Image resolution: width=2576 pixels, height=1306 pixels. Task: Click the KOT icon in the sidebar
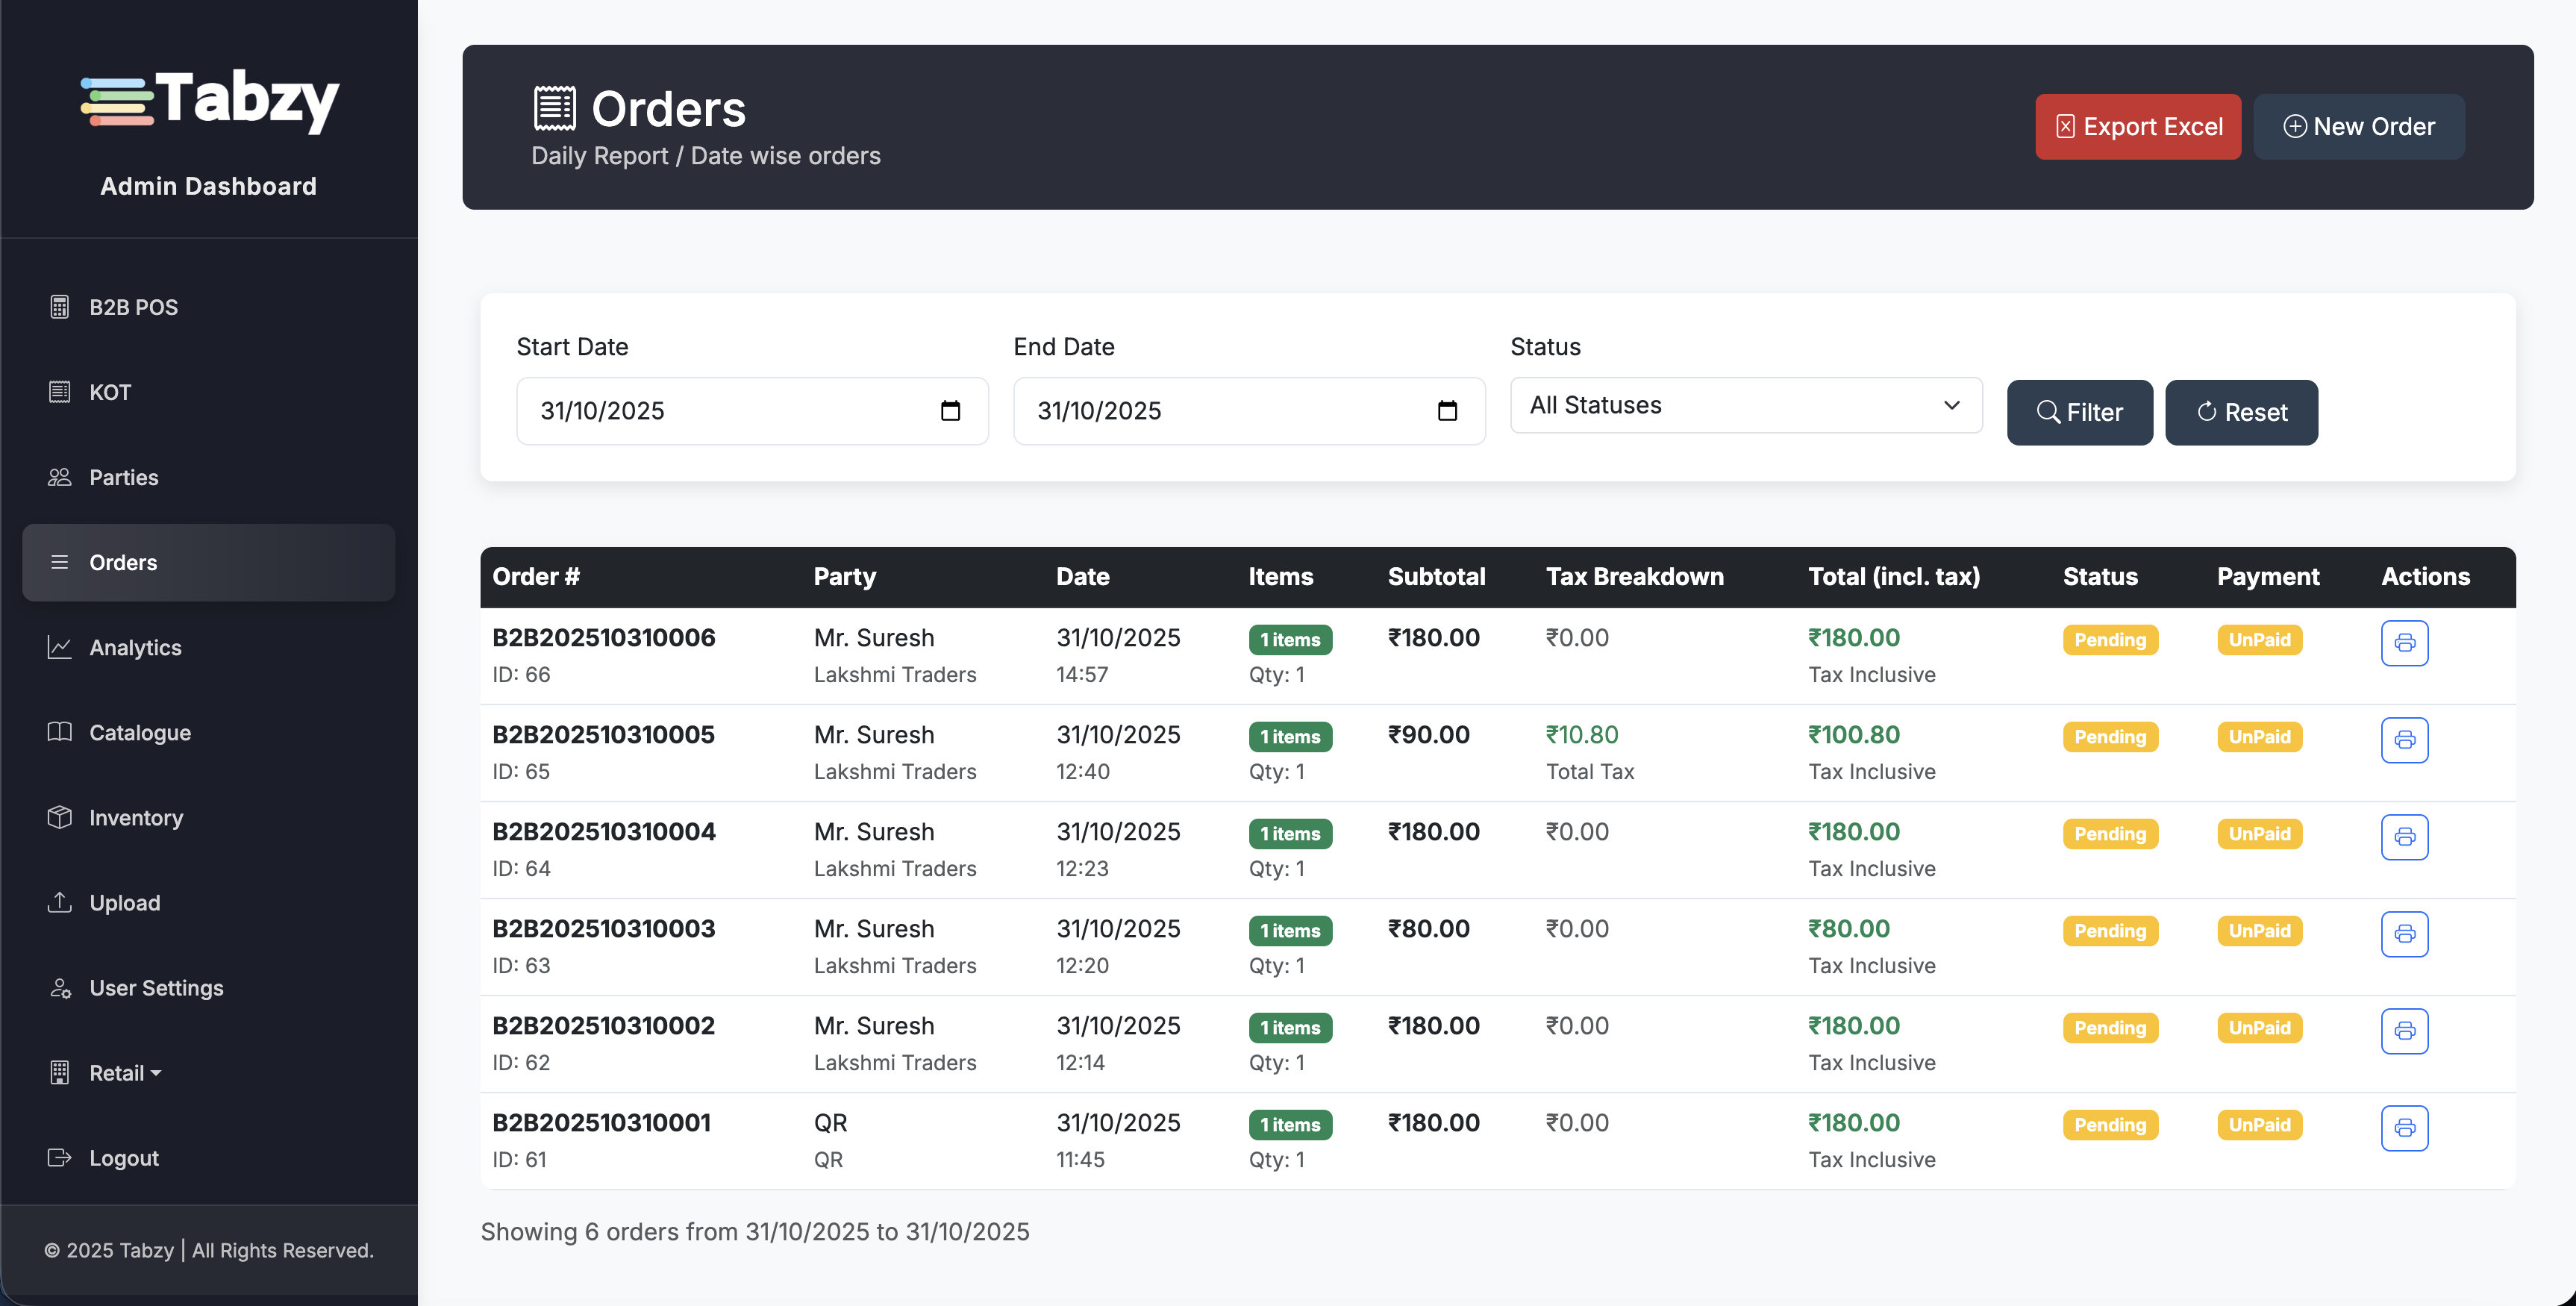(60, 392)
